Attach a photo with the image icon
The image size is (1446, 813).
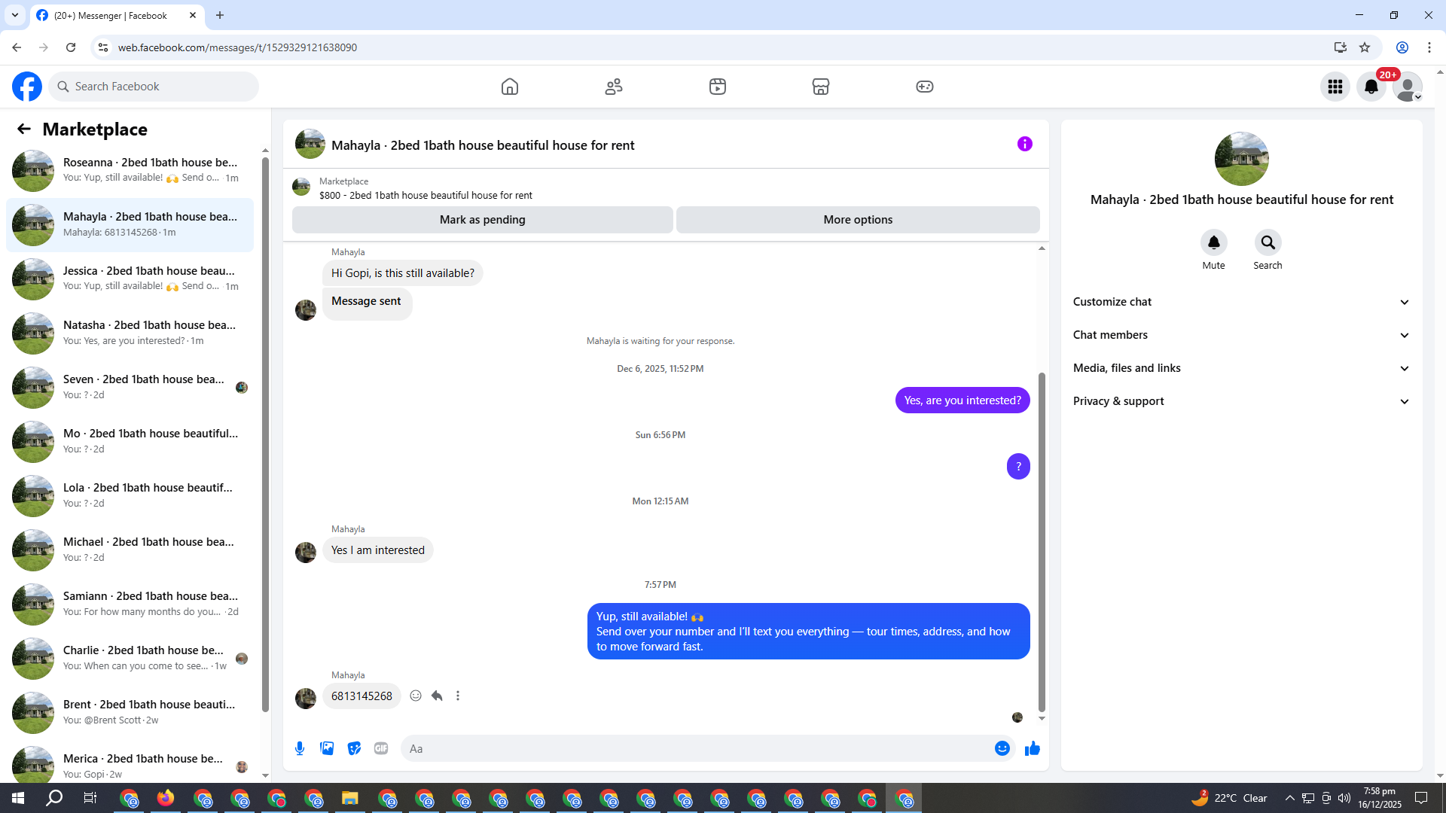(x=327, y=748)
